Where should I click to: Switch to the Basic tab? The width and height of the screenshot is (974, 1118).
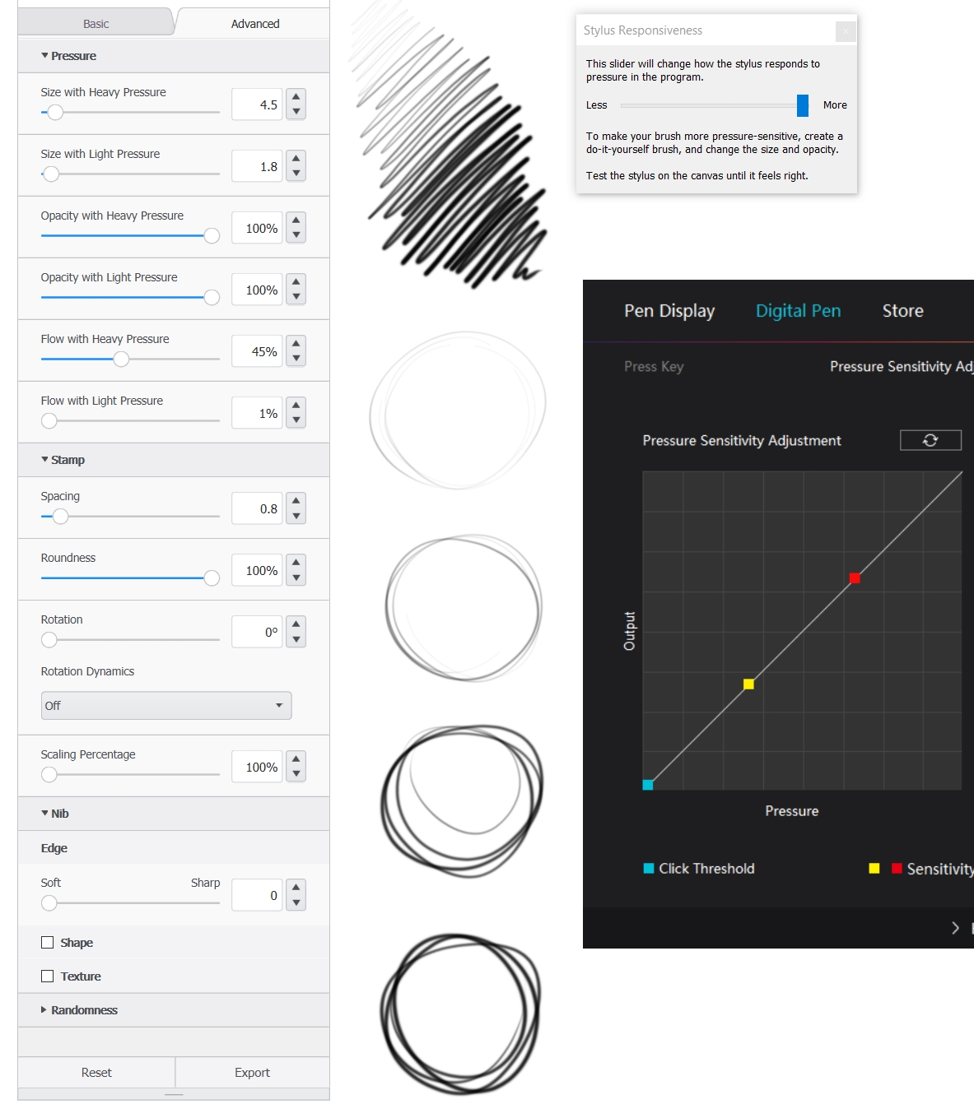96,24
